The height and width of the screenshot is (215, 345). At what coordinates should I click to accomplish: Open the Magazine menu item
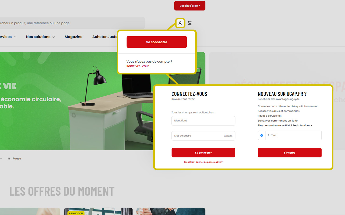click(73, 37)
